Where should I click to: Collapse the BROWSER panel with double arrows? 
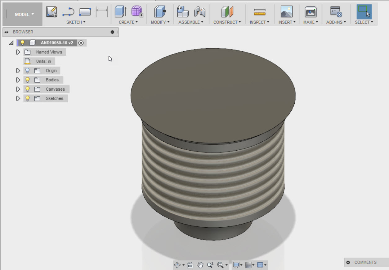tap(6, 32)
